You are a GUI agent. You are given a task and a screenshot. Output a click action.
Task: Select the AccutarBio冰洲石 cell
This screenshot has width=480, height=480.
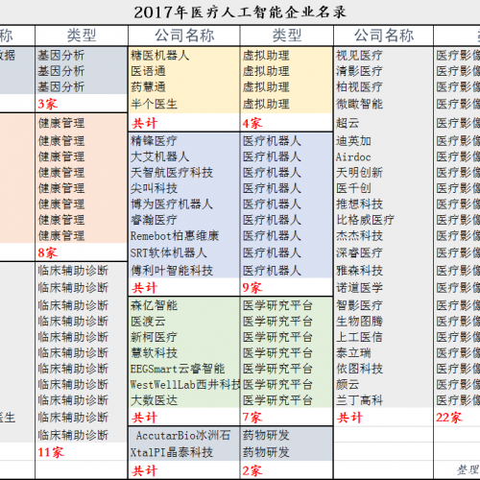[x=183, y=435]
